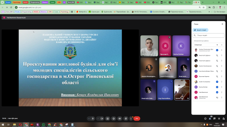Open meeting details info icon
Screen dimensions: 227x127
point(205,119)
